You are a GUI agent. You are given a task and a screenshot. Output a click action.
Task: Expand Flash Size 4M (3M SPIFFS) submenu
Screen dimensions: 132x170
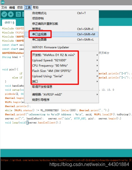(x=61, y=71)
